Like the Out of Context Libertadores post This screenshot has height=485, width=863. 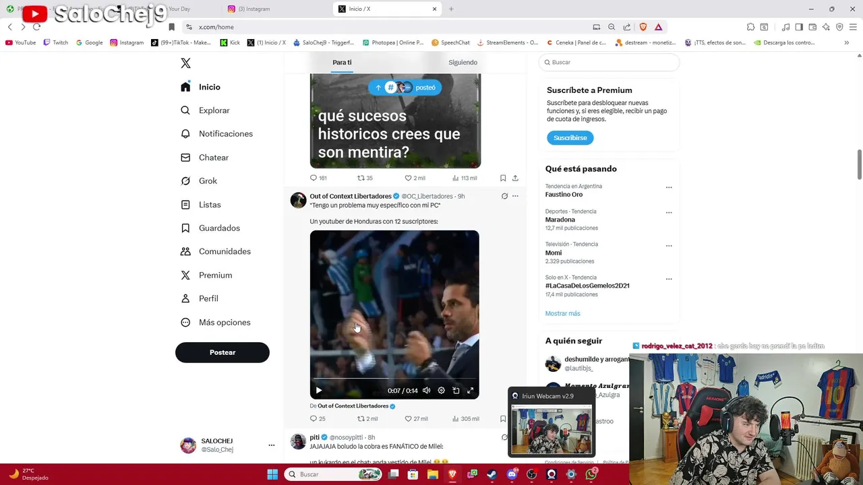click(415, 418)
